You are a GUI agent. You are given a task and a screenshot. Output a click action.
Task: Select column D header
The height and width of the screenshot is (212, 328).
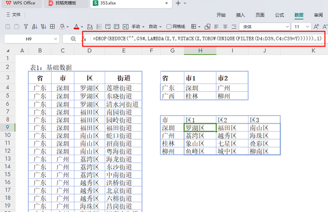89,51
